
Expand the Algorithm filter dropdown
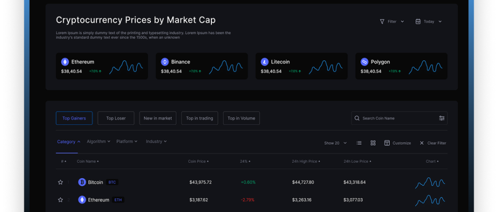click(x=99, y=142)
